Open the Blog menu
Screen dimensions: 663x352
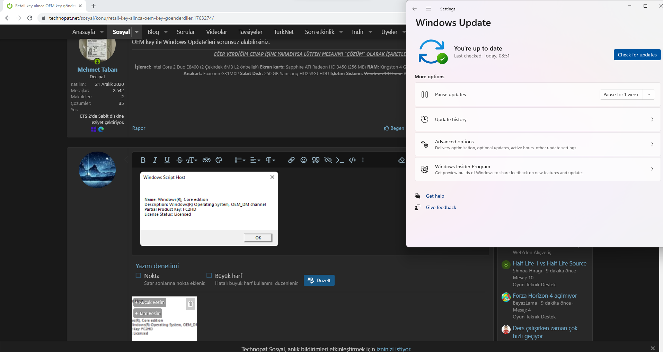153,32
